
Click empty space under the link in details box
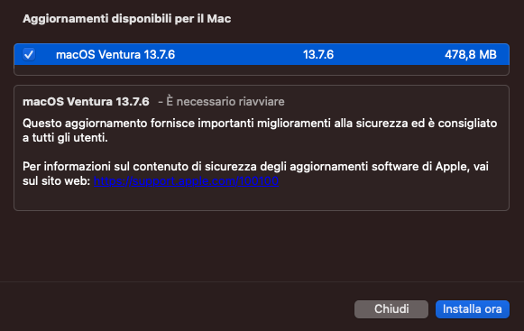pos(262,199)
